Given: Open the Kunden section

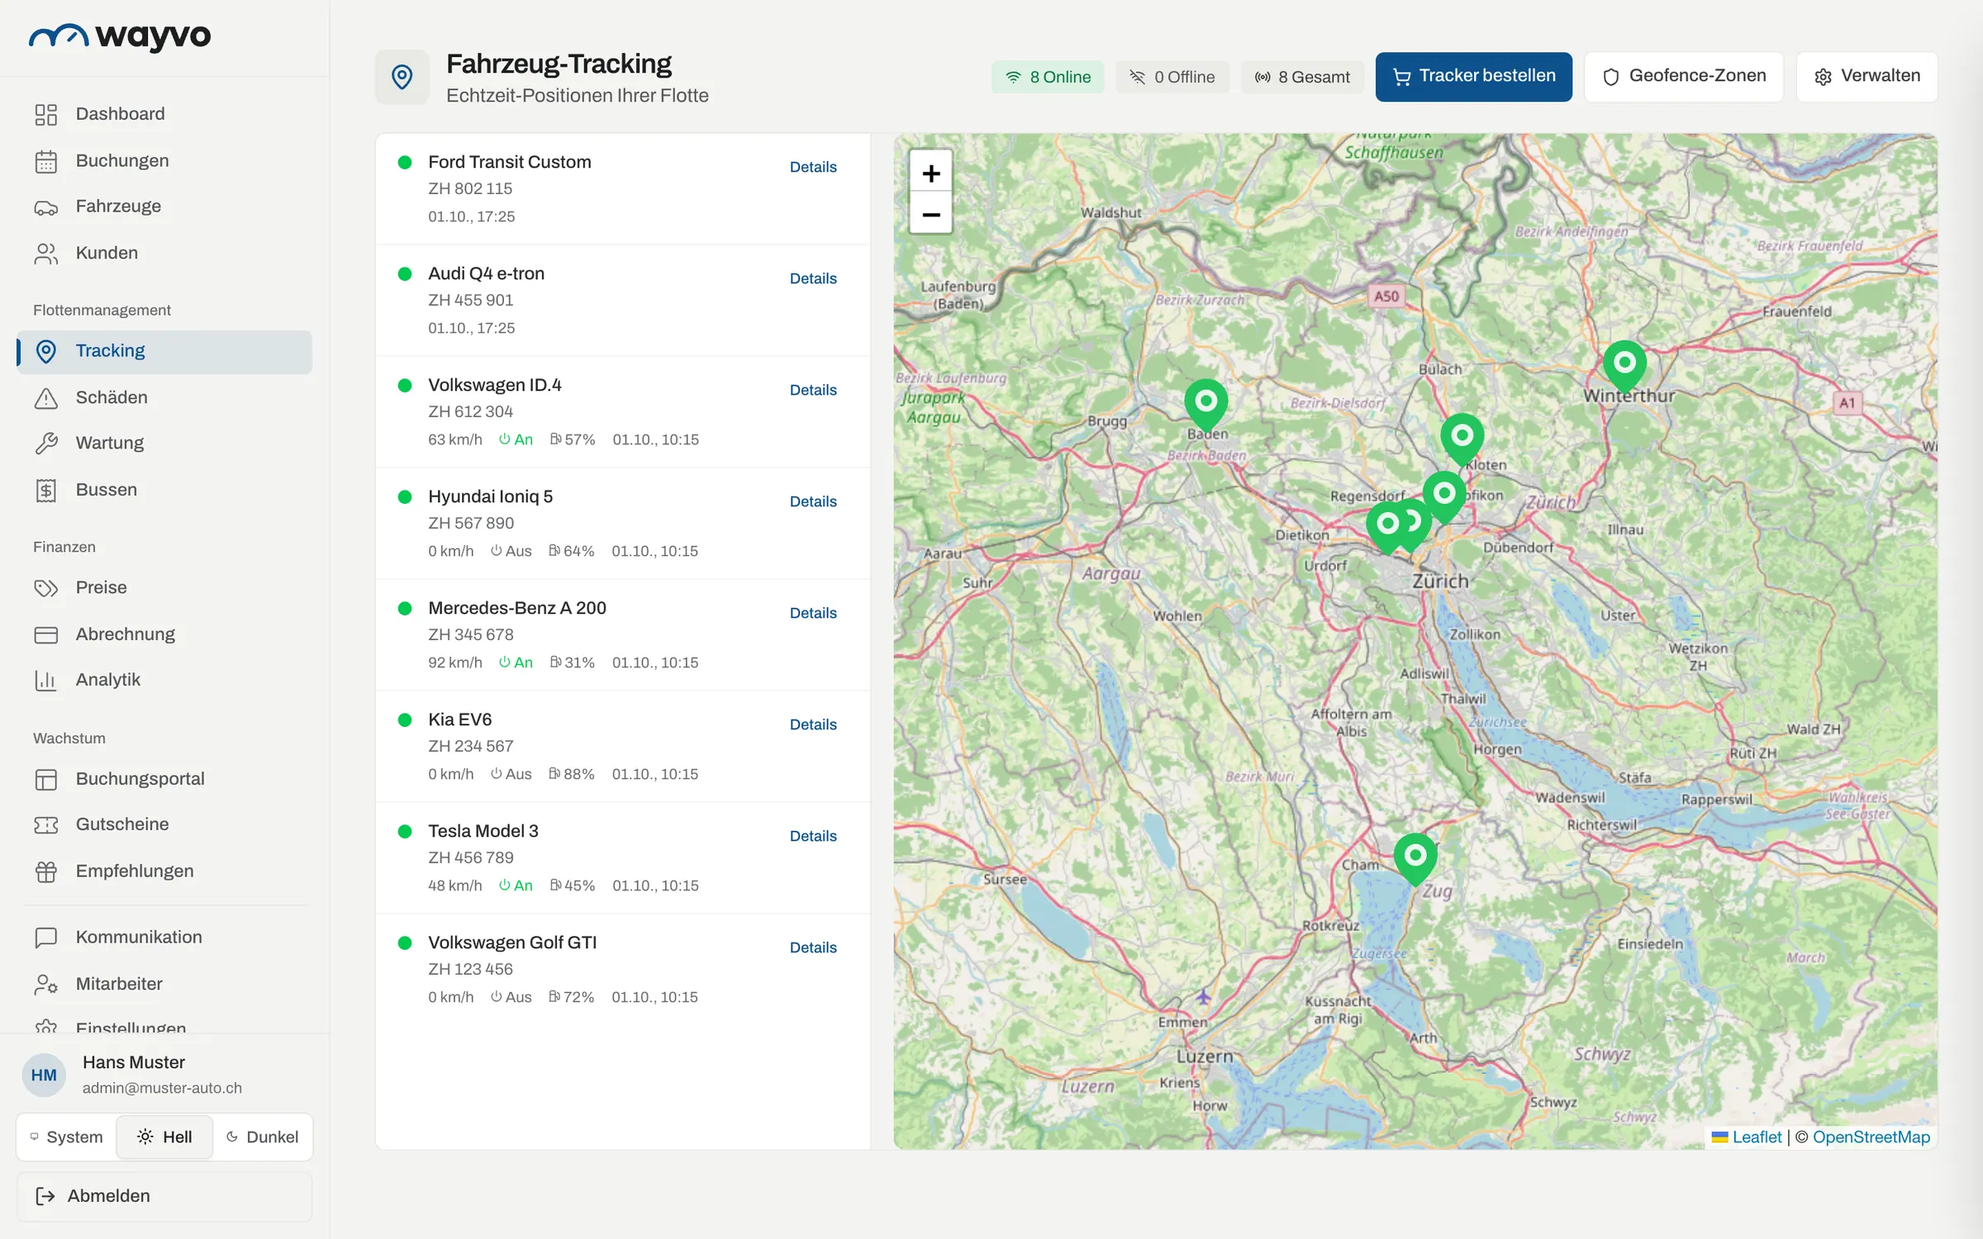Looking at the screenshot, I should pos(164,253).
